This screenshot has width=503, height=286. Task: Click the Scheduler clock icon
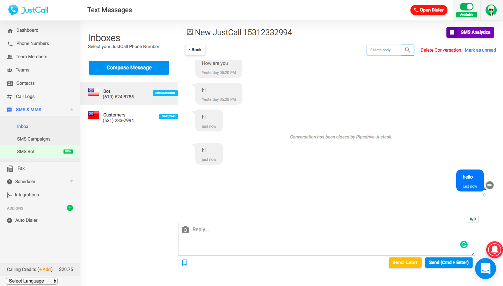coord(9,182)
